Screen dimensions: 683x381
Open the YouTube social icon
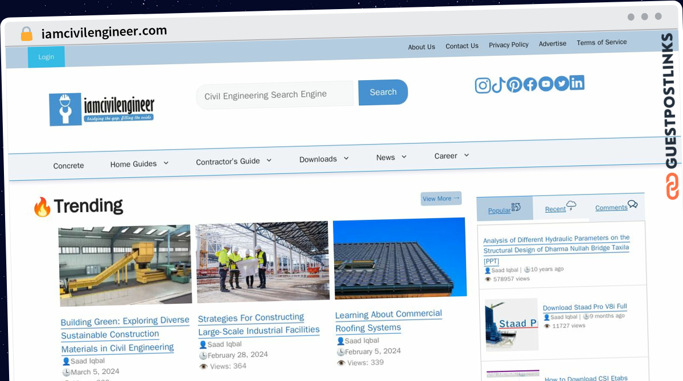pos(545,84)
